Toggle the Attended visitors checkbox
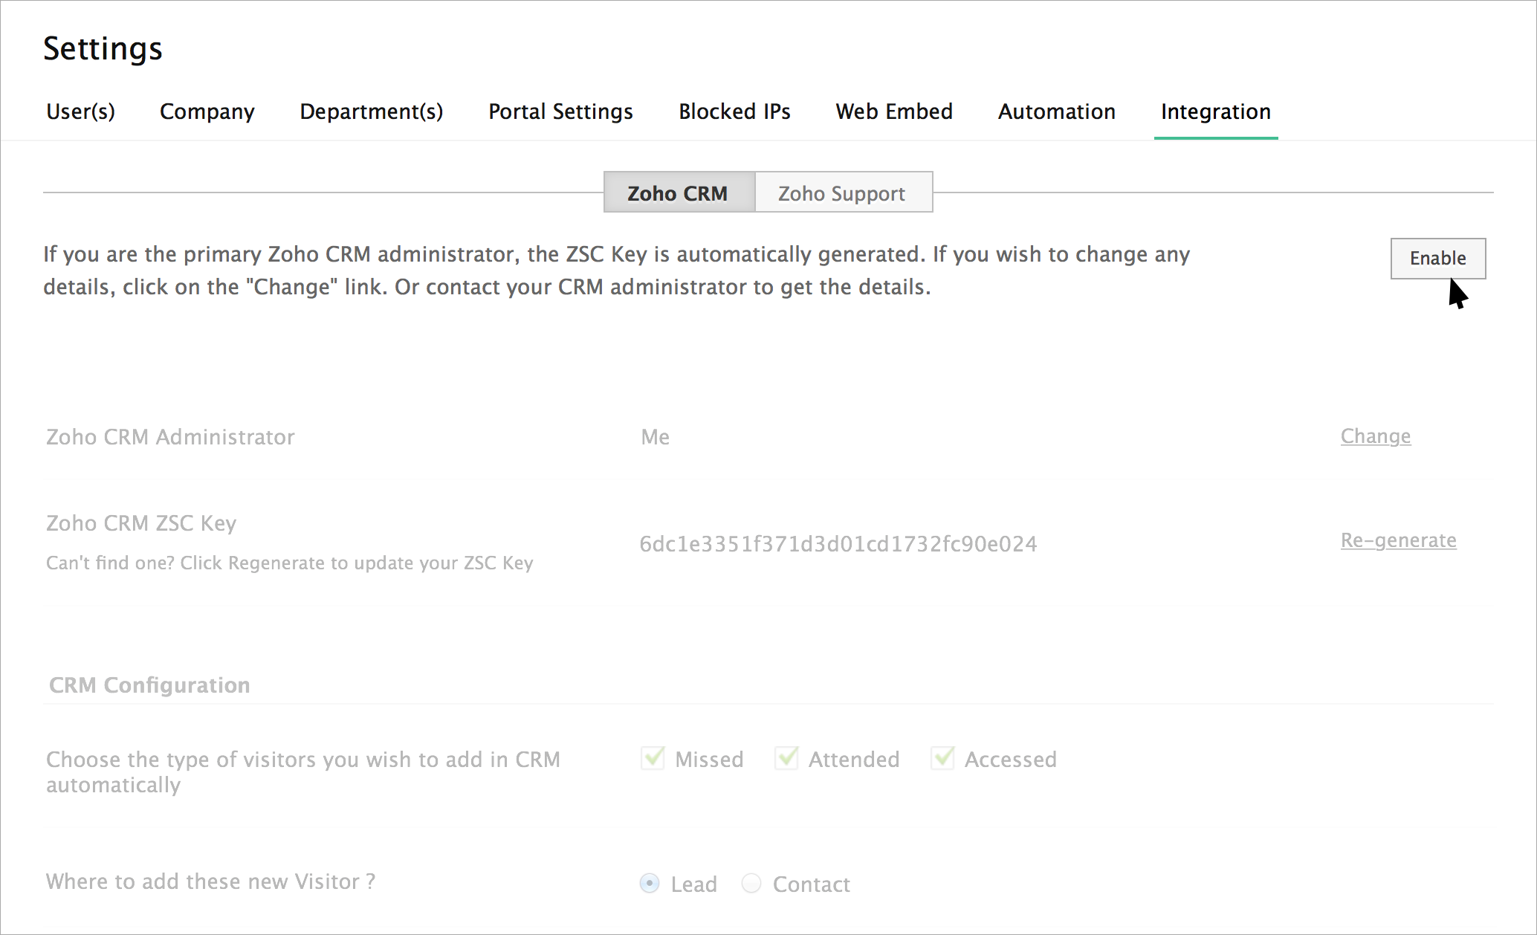 (786, 758)
